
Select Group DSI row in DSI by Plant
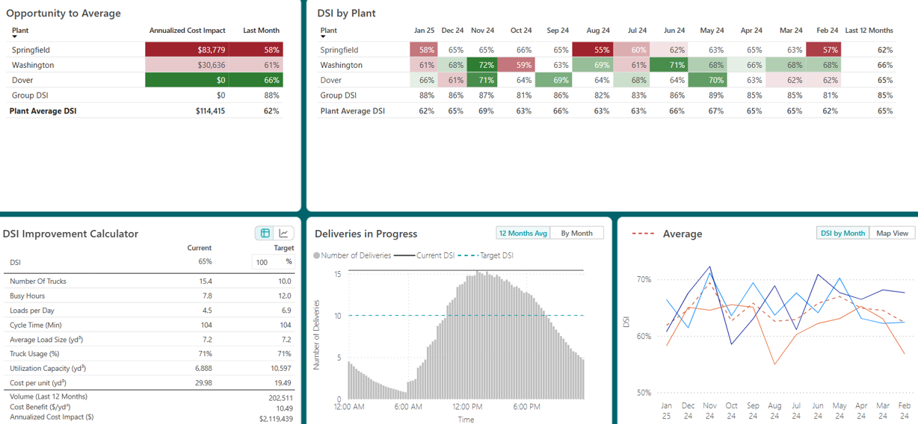pyautogui.click(x=606, y=96)
